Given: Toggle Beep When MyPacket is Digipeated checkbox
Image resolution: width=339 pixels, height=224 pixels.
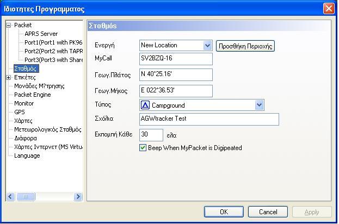Looking at the screenshot, I should point(143,148).
